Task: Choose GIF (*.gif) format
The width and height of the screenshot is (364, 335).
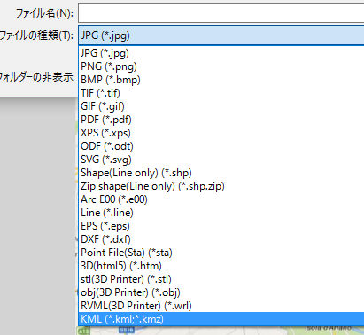Action: 221,106
